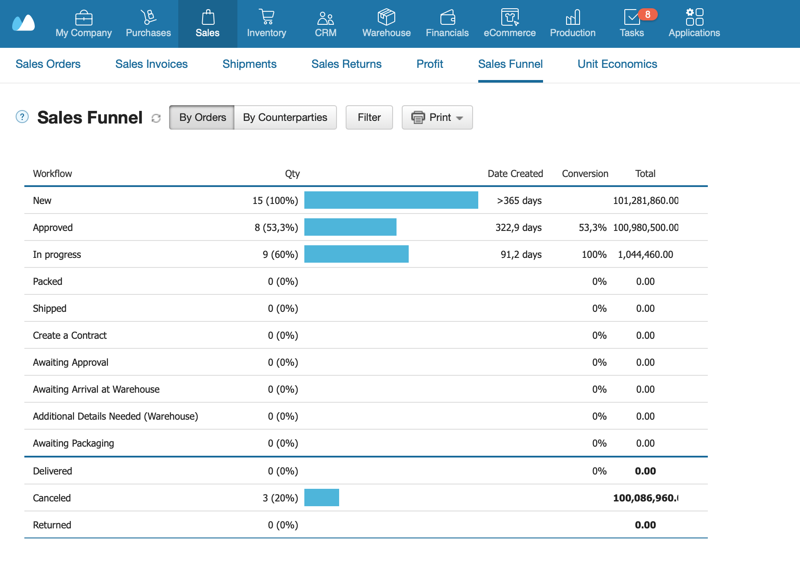
Task: Select the Returned workflow row label
Action: [52, 525]
